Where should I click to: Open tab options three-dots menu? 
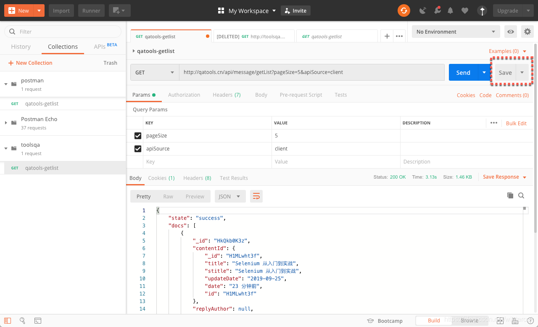399,36
